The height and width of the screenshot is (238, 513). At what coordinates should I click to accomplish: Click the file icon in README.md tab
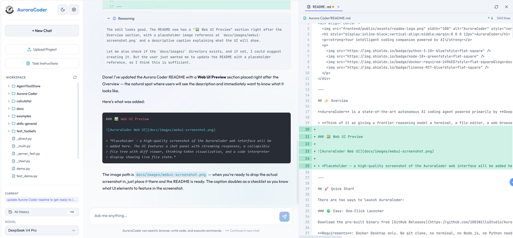(x=308, y=7)
